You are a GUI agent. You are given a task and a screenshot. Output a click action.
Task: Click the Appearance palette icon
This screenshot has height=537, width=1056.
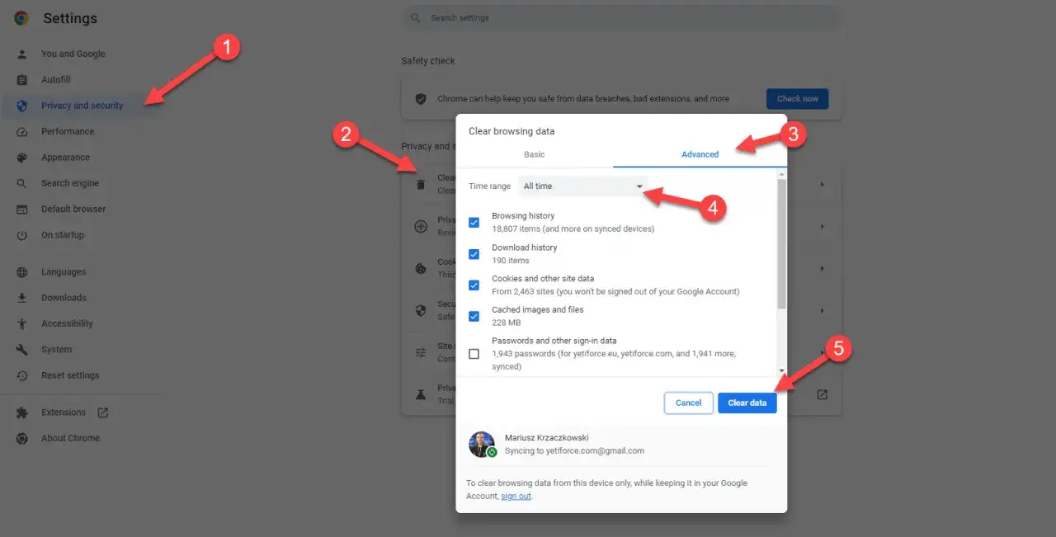(x=22, y=158)
